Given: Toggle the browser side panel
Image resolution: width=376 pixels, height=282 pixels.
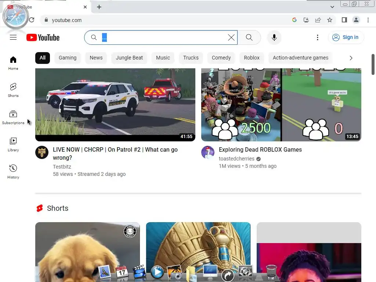Looking at the screenshot, I should coord(344,20).
